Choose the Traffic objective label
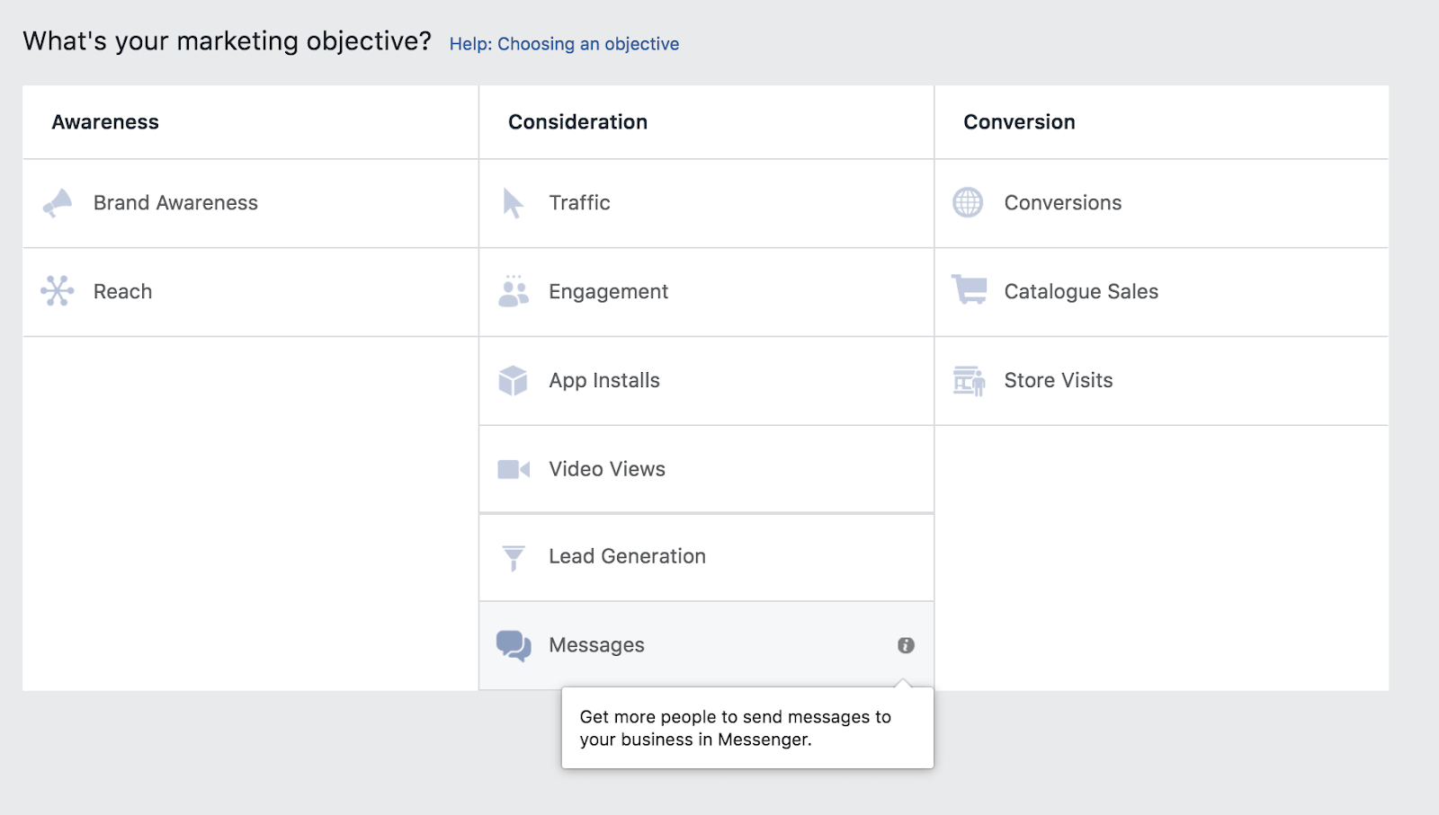This screenshot has height=815, width=1439. point(579,203)
